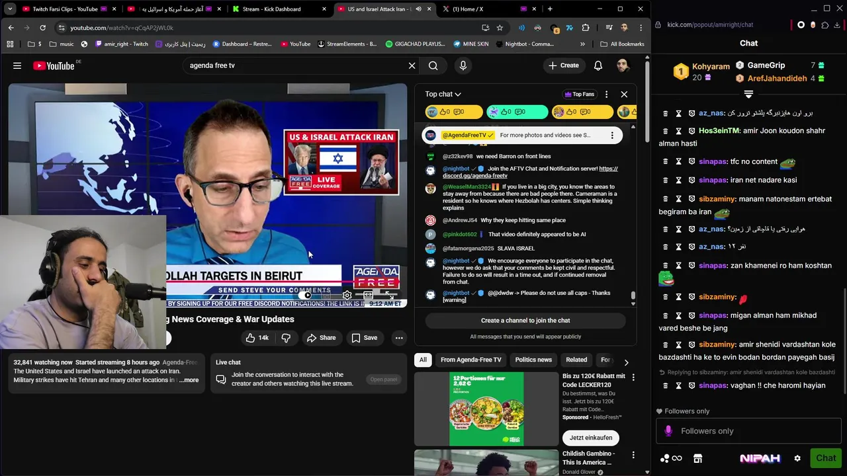Open the YouTube guide hamburger menu
Screen dimensions: 847x476
17,65
